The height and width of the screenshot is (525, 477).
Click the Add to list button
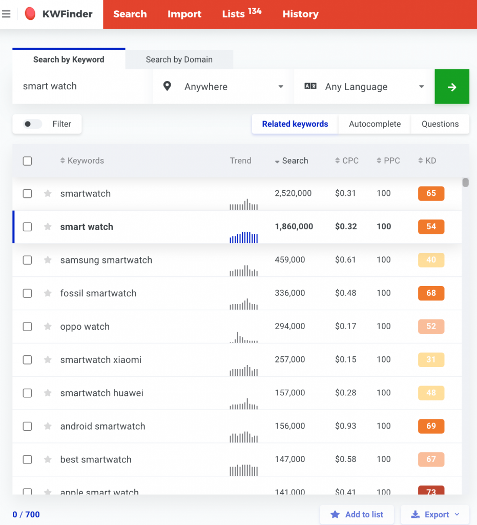[357, 515]
